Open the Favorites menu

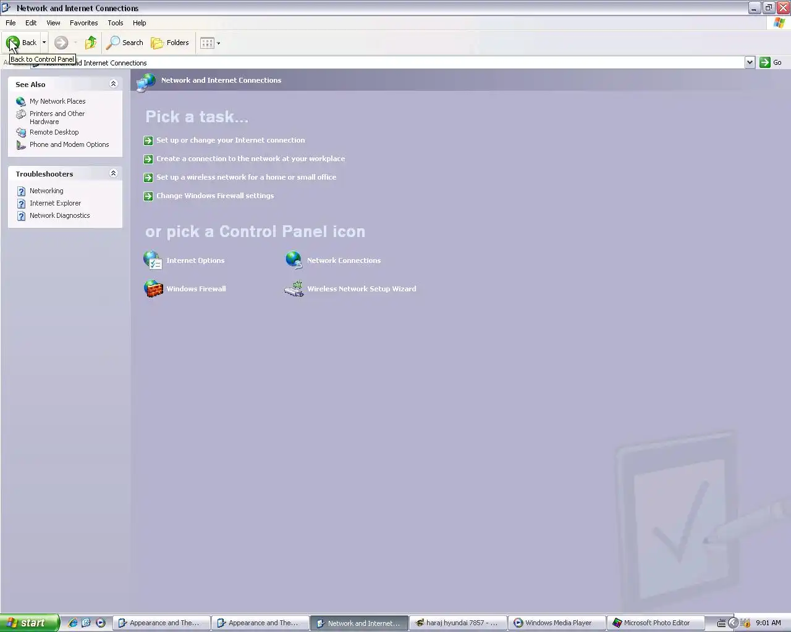(x=83, y=23)
